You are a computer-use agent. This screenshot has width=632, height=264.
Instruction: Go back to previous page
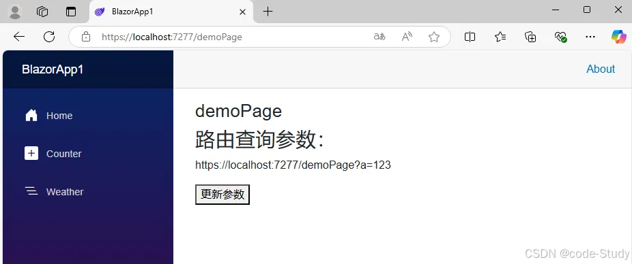19,37
